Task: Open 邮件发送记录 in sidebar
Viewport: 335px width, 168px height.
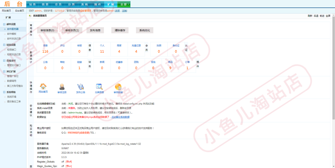Action: (x=14, y=39)
